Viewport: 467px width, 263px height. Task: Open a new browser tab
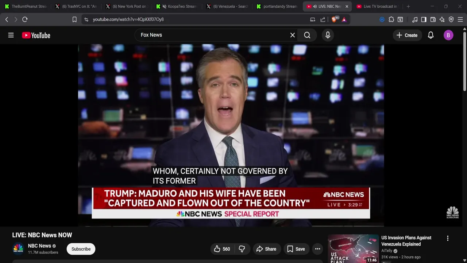[x=408, y=7]
